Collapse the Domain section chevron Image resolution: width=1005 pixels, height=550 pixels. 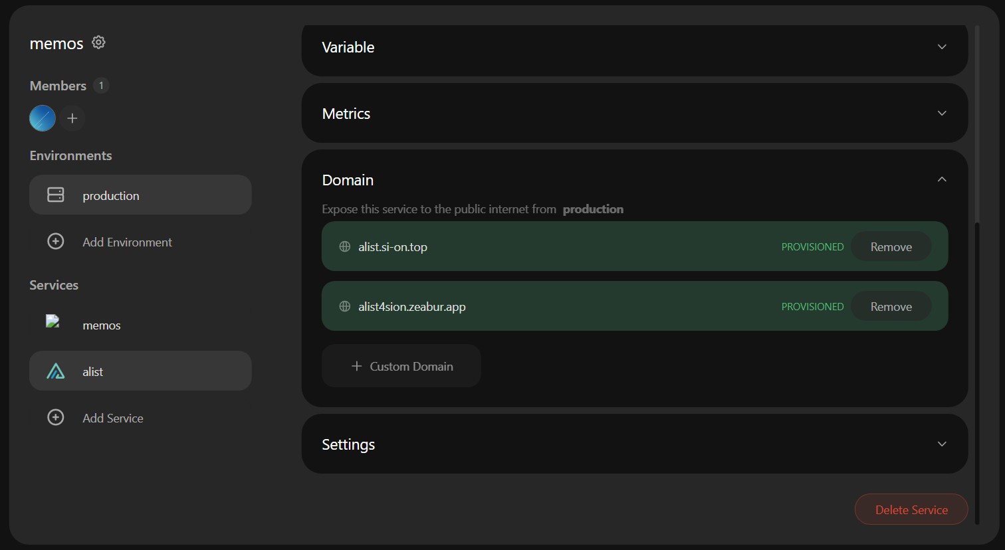[942, 179]
